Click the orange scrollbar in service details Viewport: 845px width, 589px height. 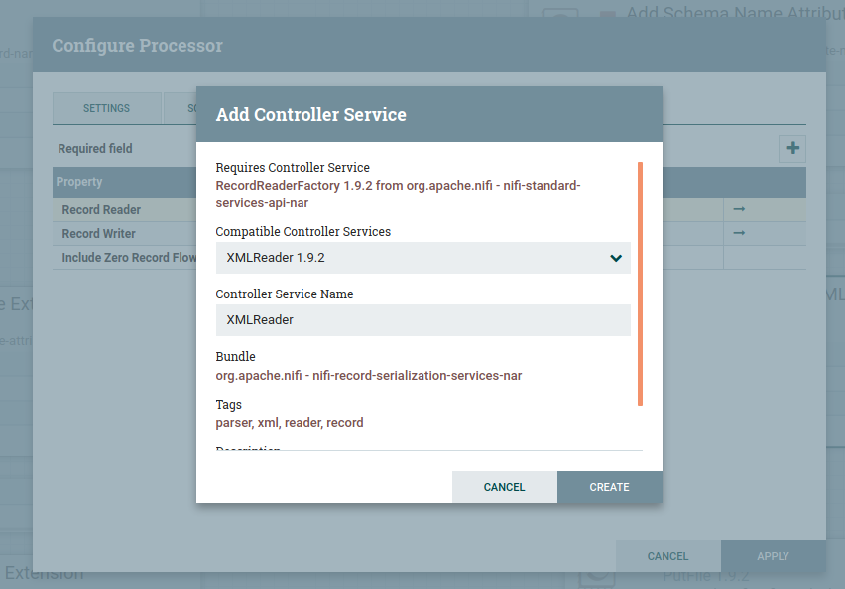point(640,284)
